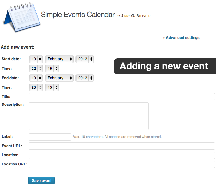Open the end time minutes dropdown
This screenshot has width=216, height=186.
pos(52,87)
